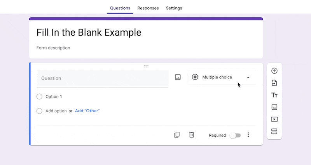
Task: Add a title and description block
Action: point(274,95)
